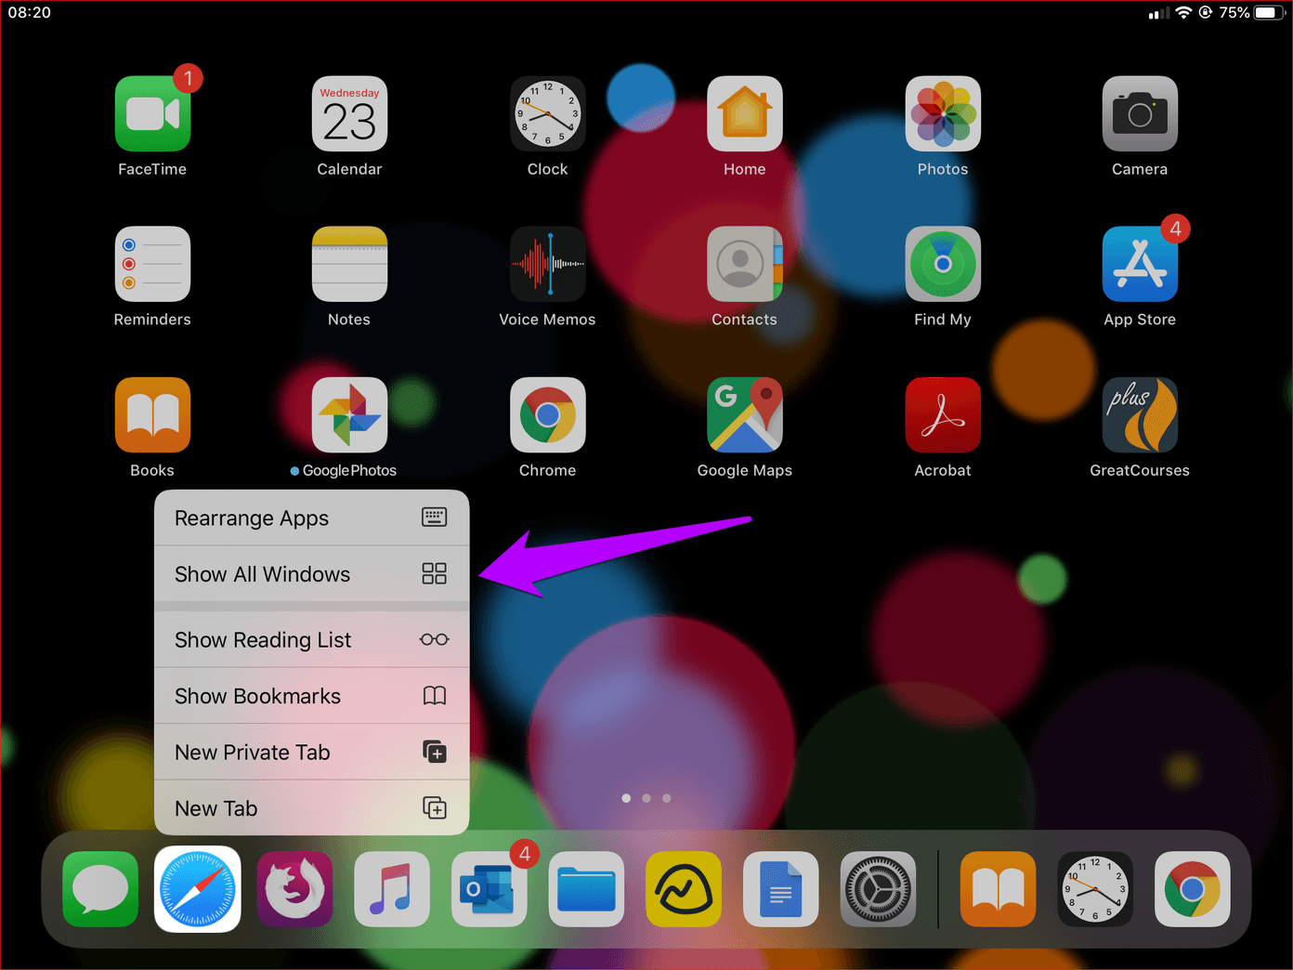Tap the third home screen page dot
Screen dimensions: 1293x970
coord(667,798)
